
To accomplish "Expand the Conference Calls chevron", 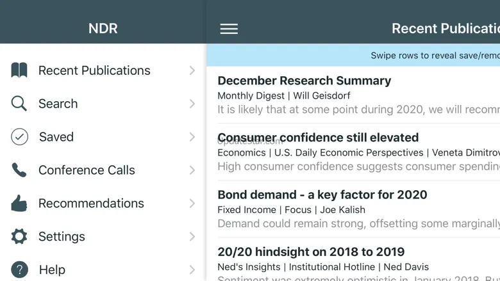I will point(192,170).
